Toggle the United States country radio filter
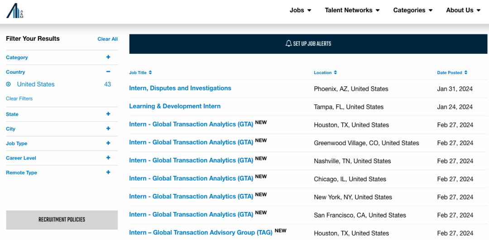 coord(9,85)
